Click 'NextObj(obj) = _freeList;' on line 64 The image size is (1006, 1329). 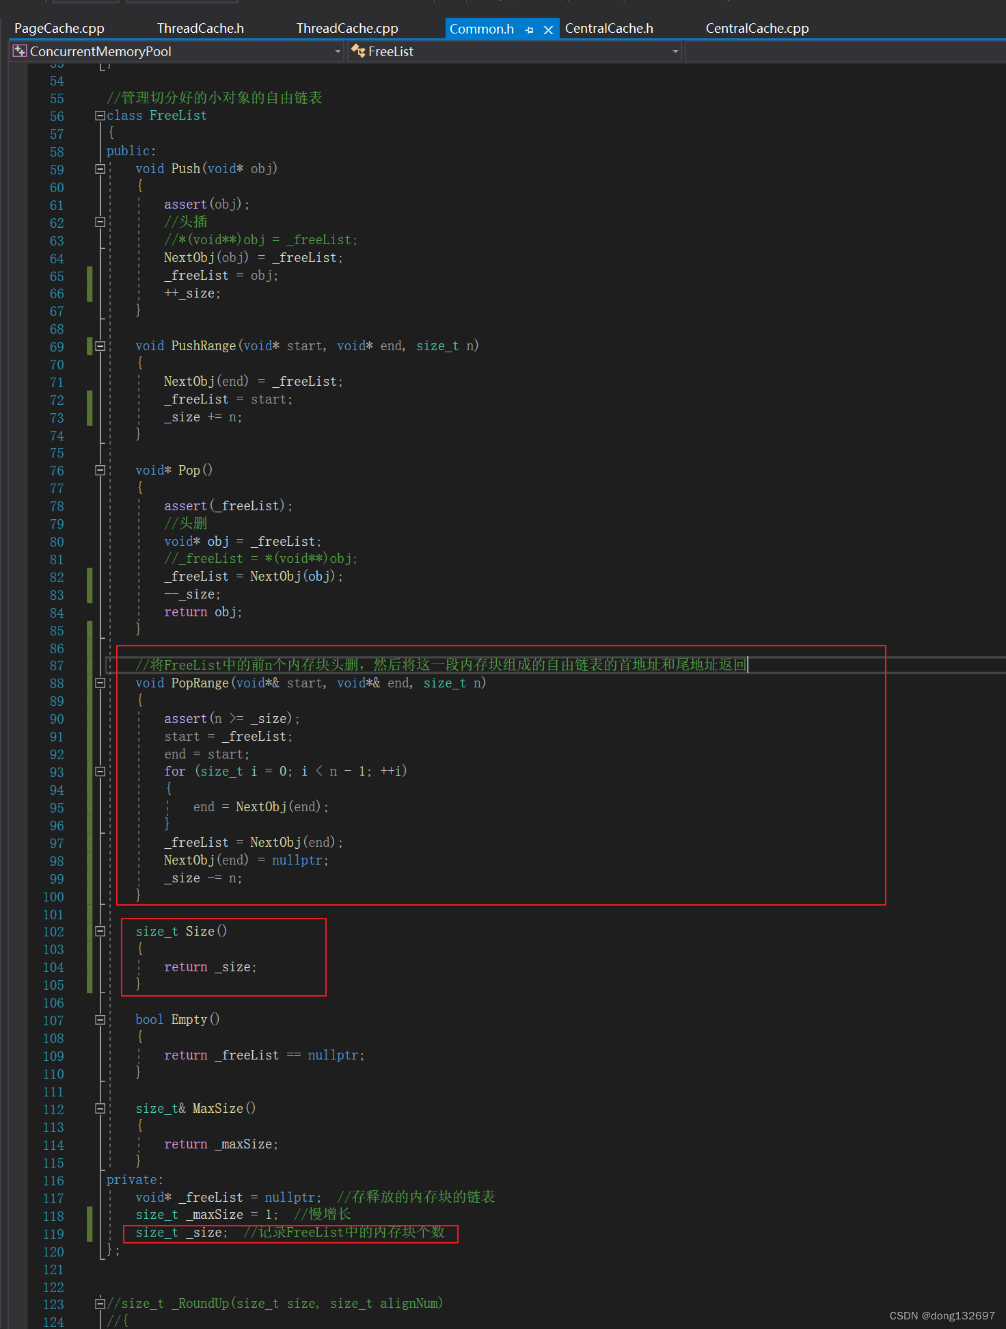pos(254,258)
